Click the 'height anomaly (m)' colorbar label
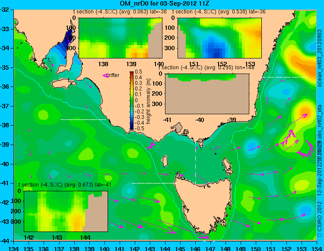The width and height of the screenshot is (324, 251). 148,101
